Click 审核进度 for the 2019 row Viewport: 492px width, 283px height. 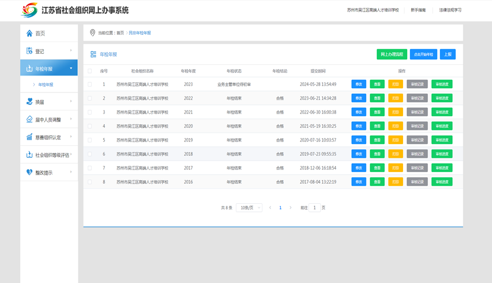coord(442,140)
